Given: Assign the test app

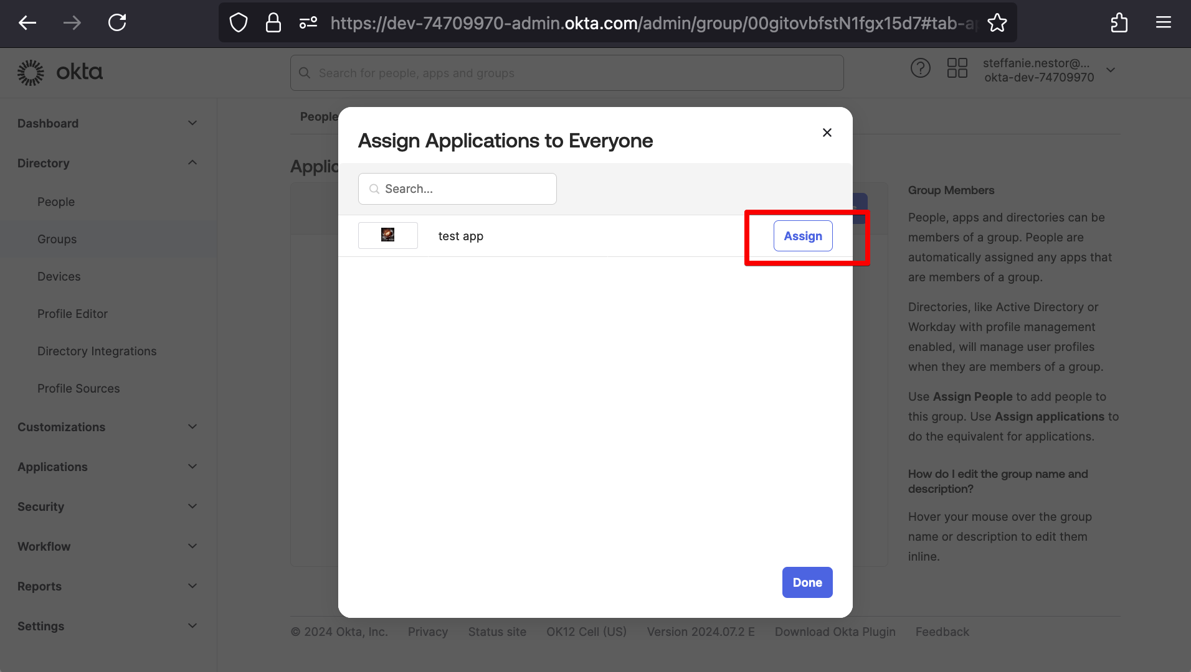Looking at the screenshot, I should click(803, 236).
